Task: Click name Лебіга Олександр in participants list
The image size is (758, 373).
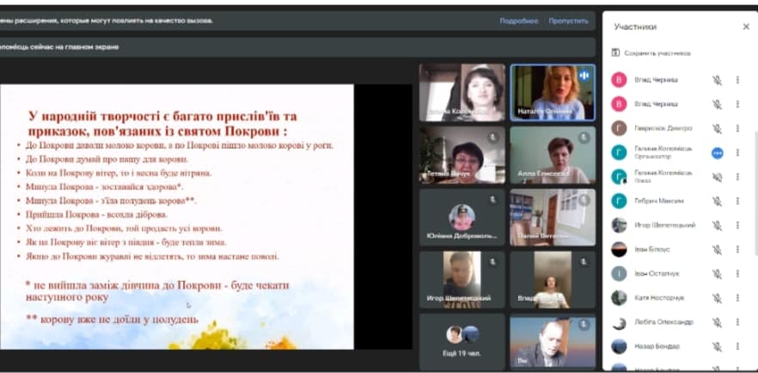Action: pyautogui.click(x=663, y=321)
